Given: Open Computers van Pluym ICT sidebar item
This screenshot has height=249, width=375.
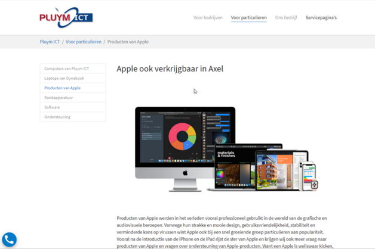Looking at the screenshot, I should 66,69.
